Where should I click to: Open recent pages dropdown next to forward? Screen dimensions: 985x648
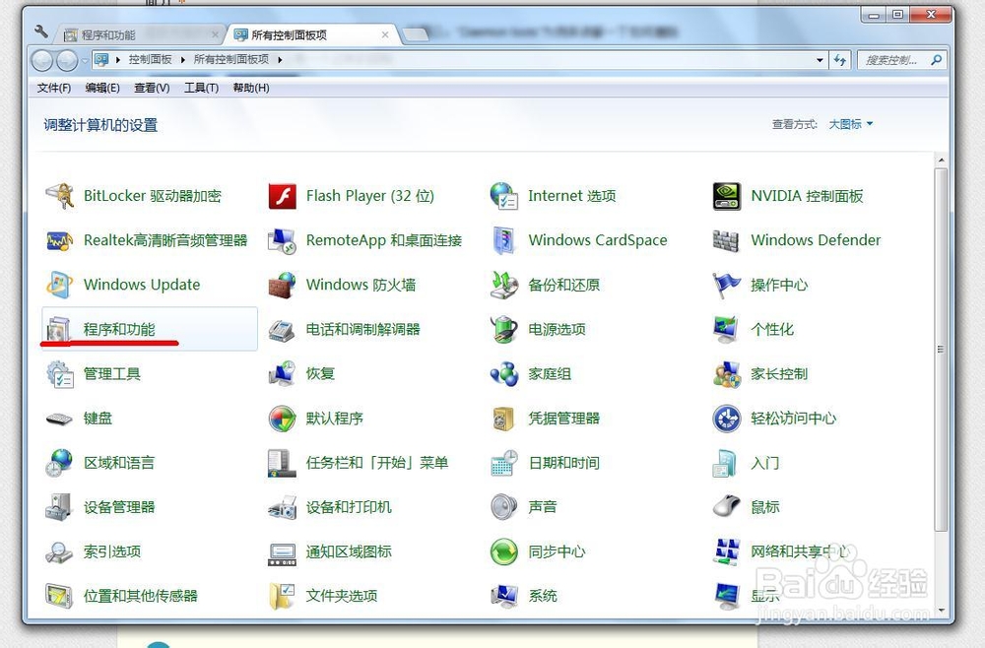click(84, 61)
